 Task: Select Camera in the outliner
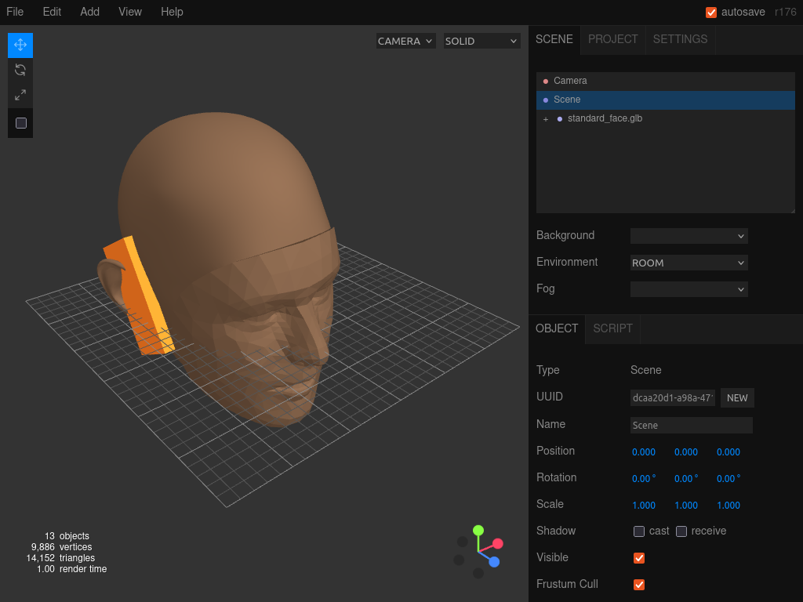tap(665, 81)
